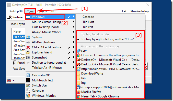Expand the Hide Desktop Icons submenu arrow
The height and width of the screenshot is (101, 173).
click(x=74, y=27)
